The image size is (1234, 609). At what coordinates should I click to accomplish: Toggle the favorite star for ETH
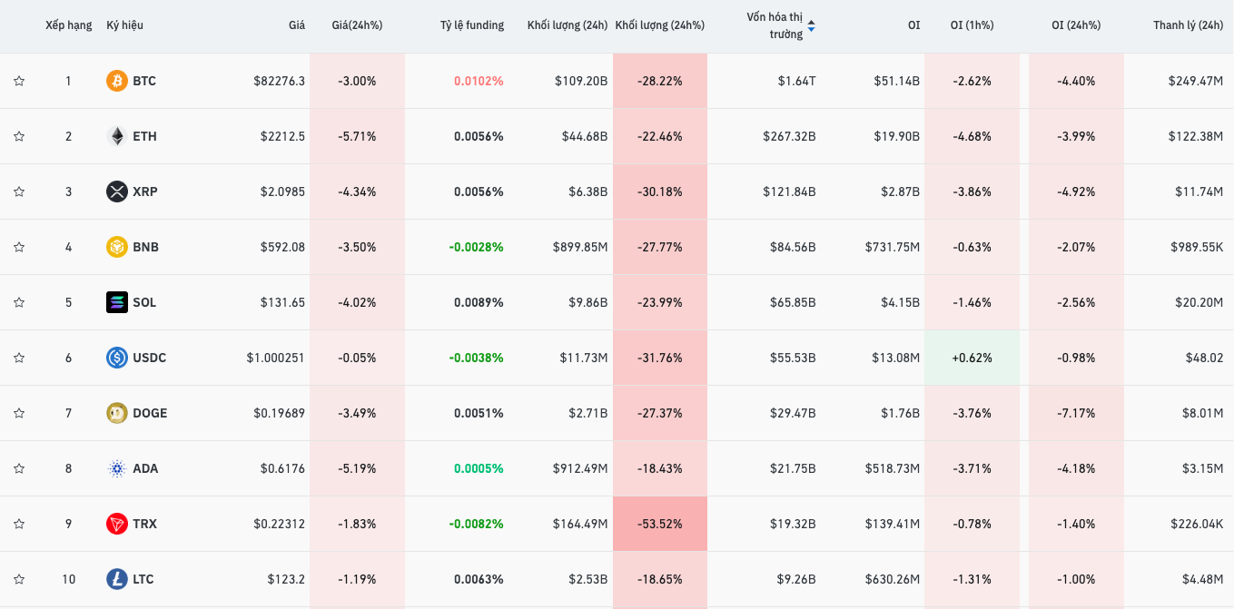[19, 136]
